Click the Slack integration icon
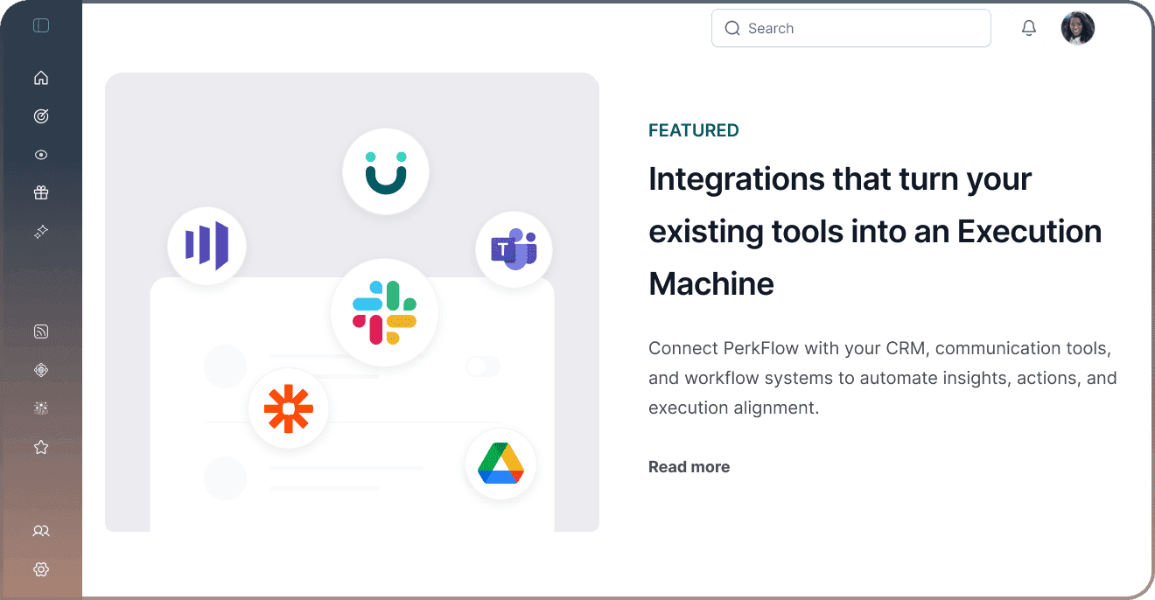This screenshot has height=600, width=1155. 384,312
